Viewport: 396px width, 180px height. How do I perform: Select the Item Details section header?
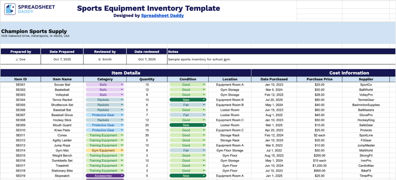(x=126, y=73)
